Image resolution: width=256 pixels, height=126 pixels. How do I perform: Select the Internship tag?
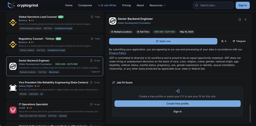coord(33,94)
